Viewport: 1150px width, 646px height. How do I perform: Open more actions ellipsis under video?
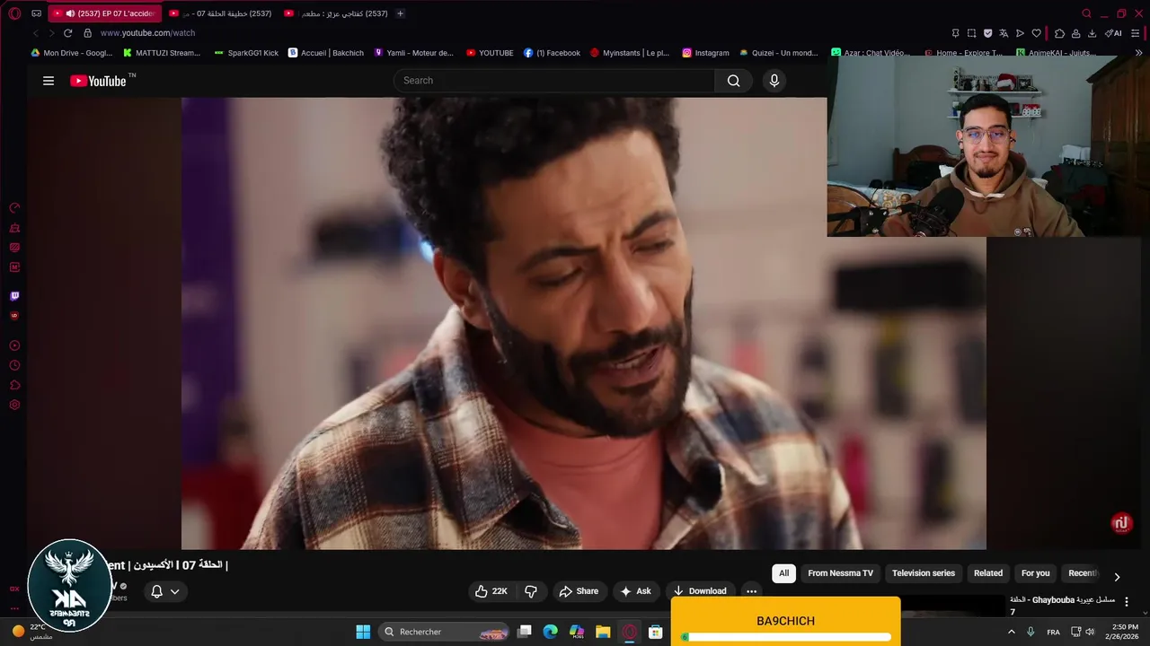point(751,591)
